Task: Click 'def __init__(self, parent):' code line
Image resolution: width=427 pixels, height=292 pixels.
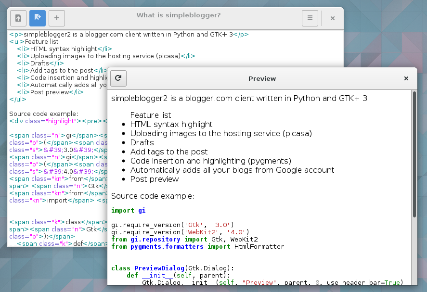Action: [x=179, y=275]
